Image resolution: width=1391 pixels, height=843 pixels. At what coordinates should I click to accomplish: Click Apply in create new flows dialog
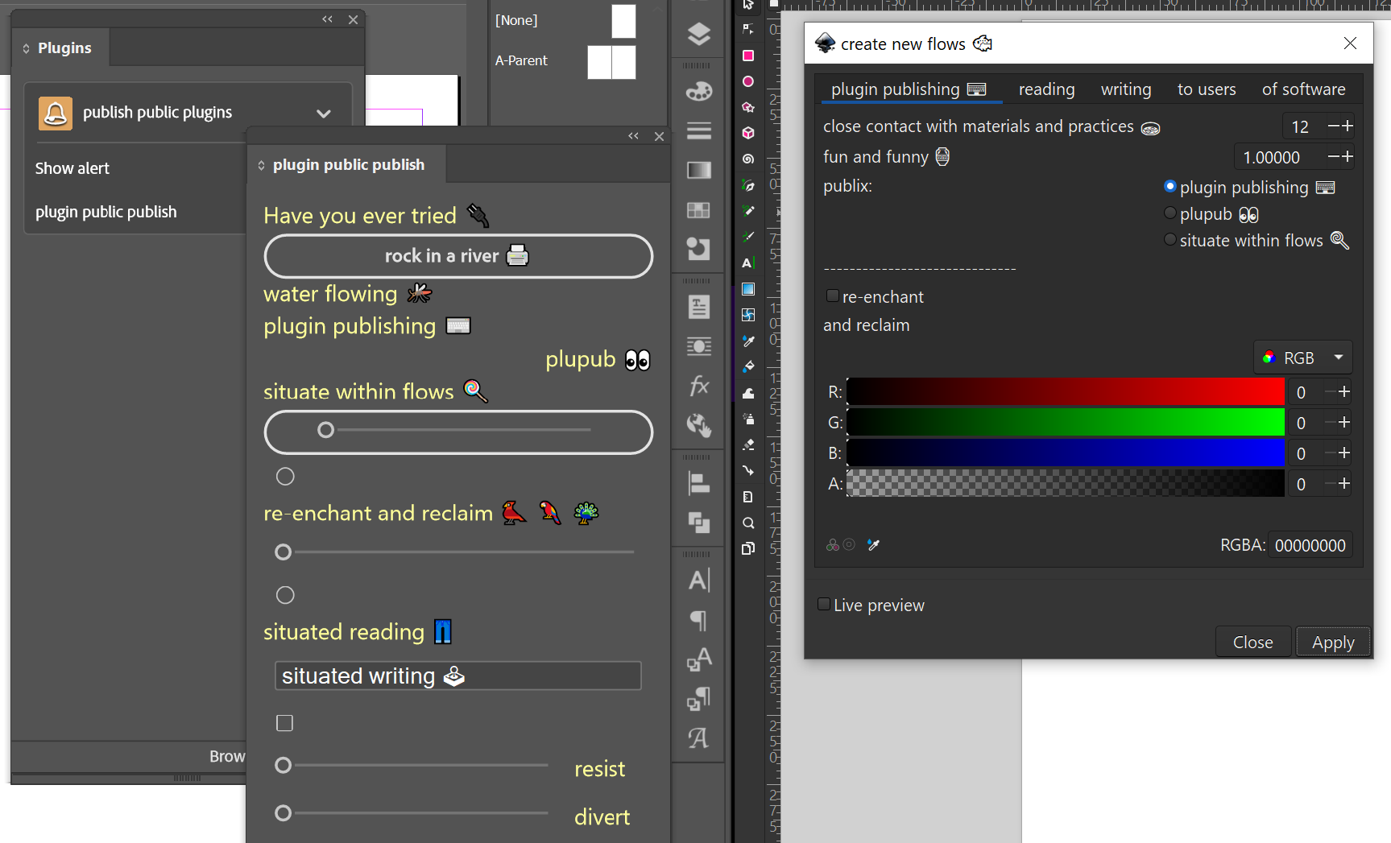click(1333, 642)
